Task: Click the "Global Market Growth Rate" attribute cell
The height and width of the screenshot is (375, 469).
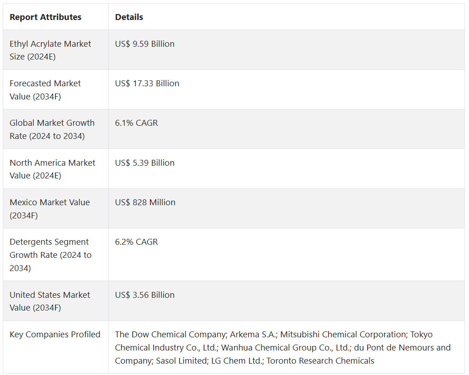Action: pyautogui.click(x=52, y=129)
